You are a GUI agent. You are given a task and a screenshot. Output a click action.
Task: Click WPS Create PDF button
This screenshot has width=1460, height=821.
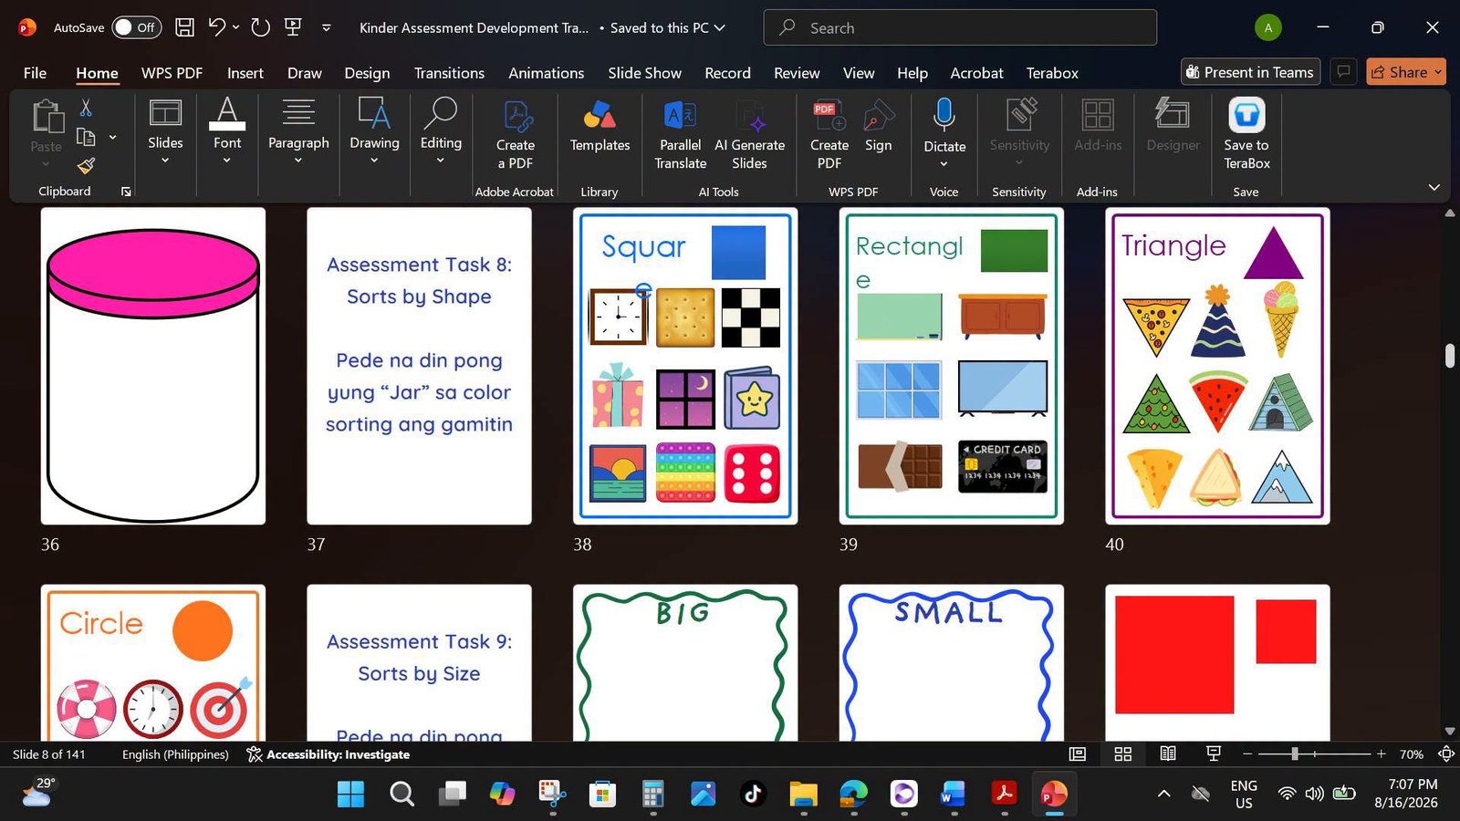click(829, 135)
